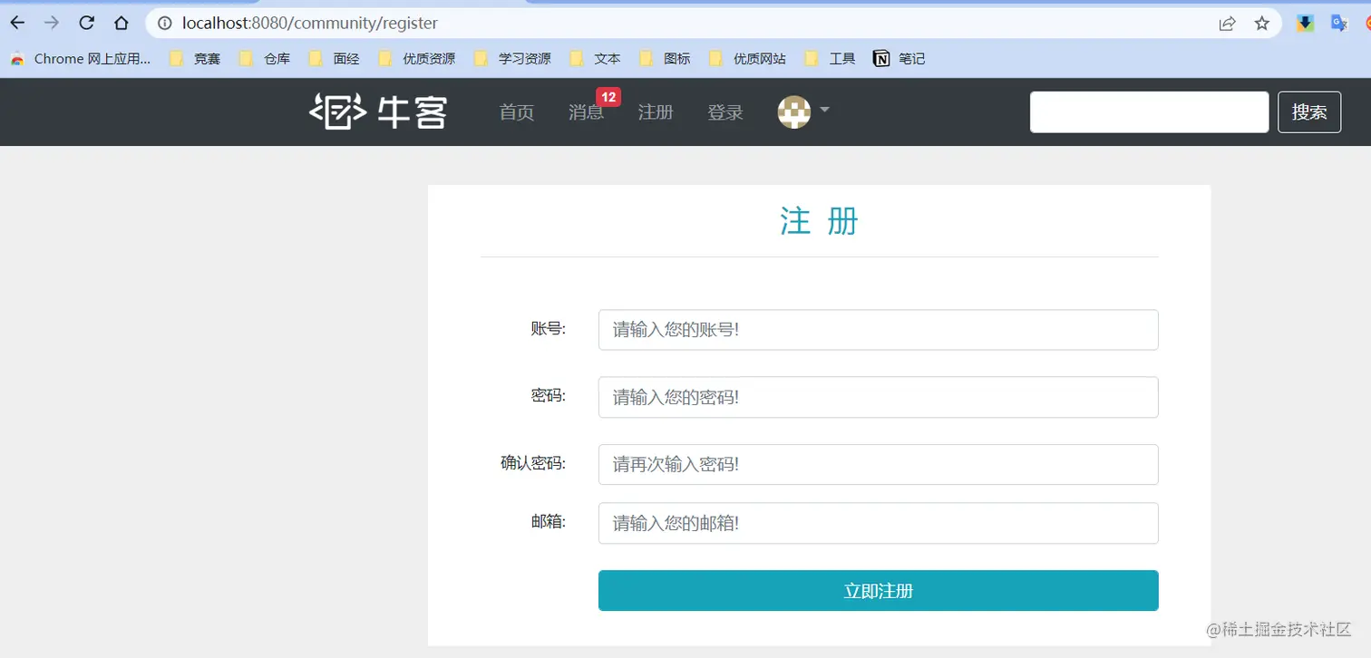Click the 搜索 button
This screenshot has width=1371, height=658.
1309,112
